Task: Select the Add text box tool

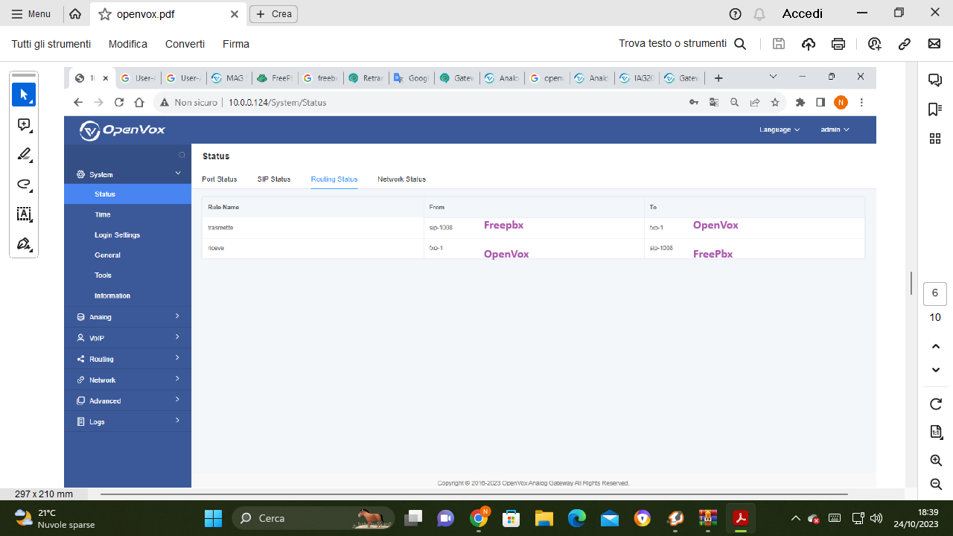Action: pyautogui.click(x=24, y=214)
